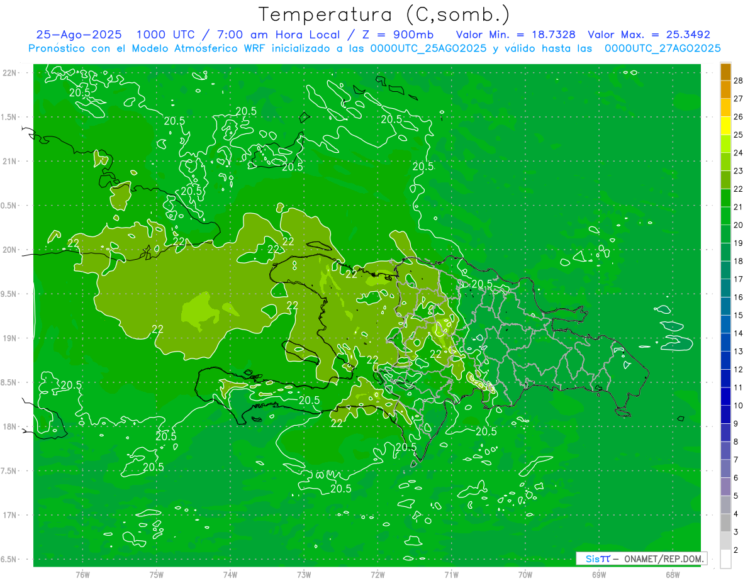Screen dimensions: 755x583
Task: Select 'Modelo Atmosferico WRF' in subtitle
Action: (198, 48)
